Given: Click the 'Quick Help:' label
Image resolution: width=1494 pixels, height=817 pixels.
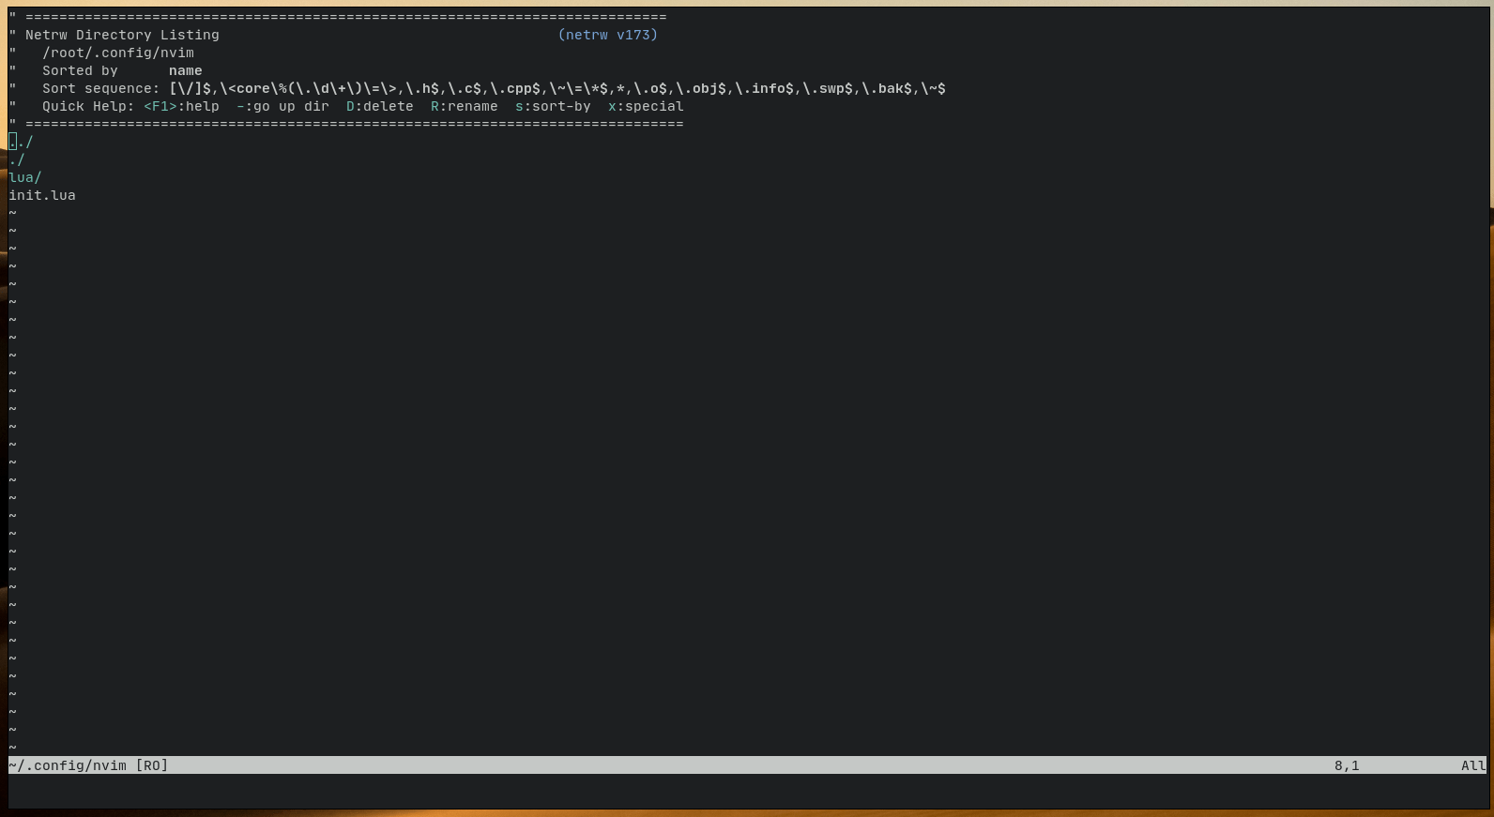Looking at the screenshot, I should click(x=88, y=106).
